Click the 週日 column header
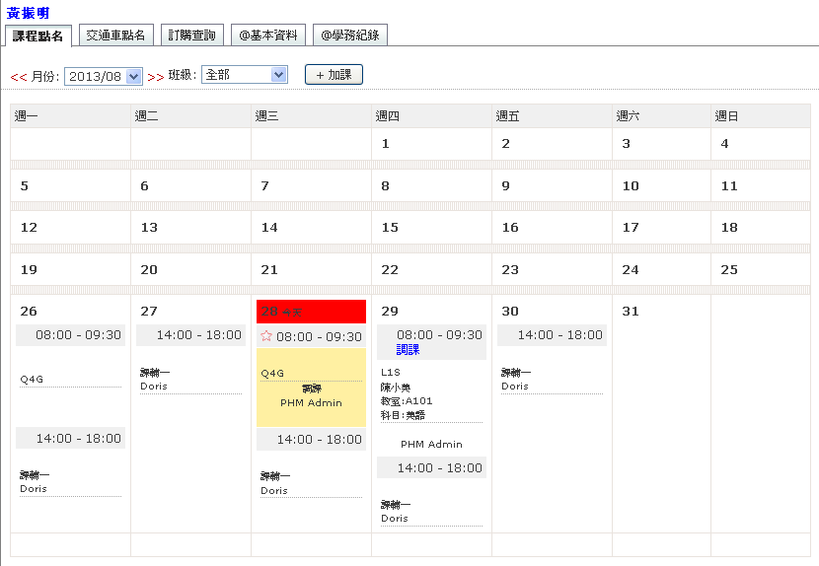Viewport: 819px width, 566px height. [x=761, y=116]
